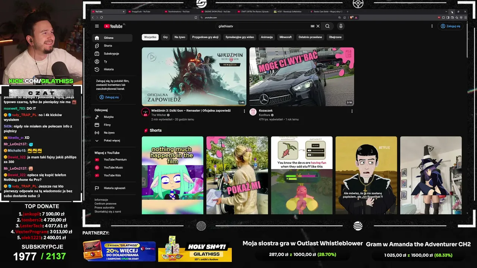Switch to the FroggyDude YouTube browser tab
Viewport: 477px width, 268px height.
145,12
